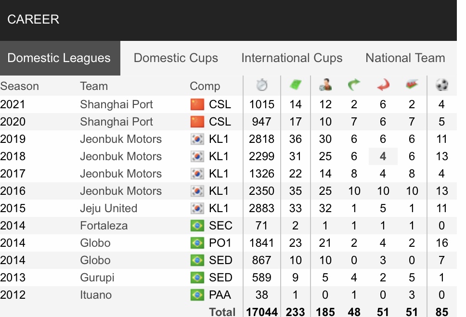Click the Ituano team link
466x317 pixels.
[96, 295]
